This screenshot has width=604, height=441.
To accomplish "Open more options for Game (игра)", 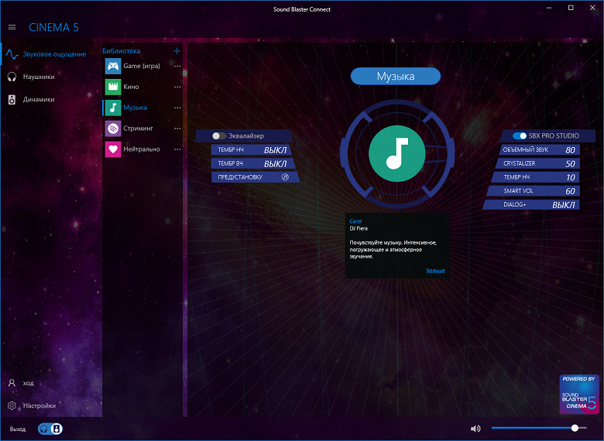I will tap(177, 67).
